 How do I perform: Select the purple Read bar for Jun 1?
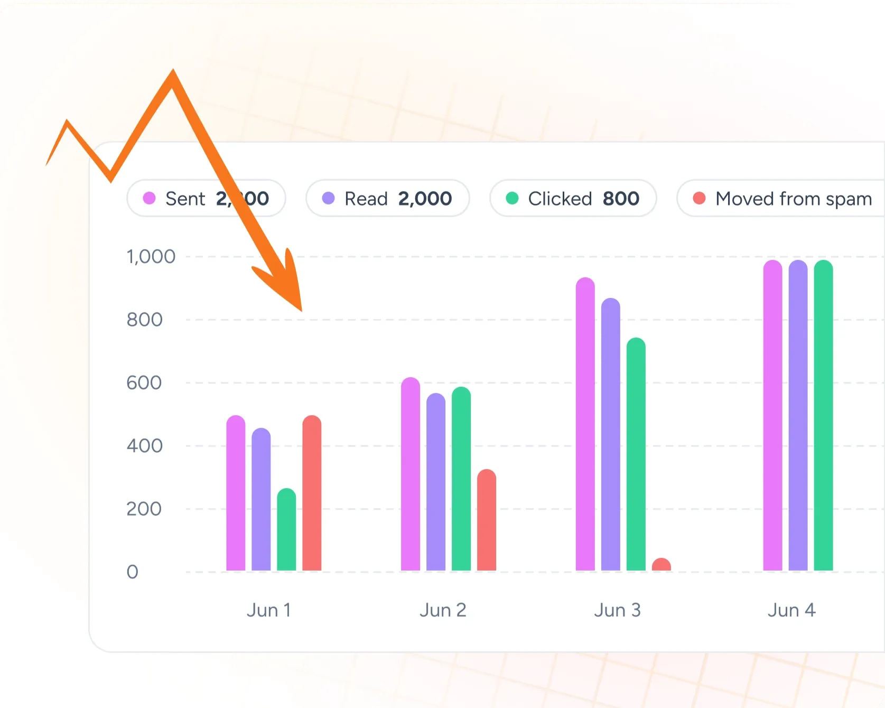(261, 499)
